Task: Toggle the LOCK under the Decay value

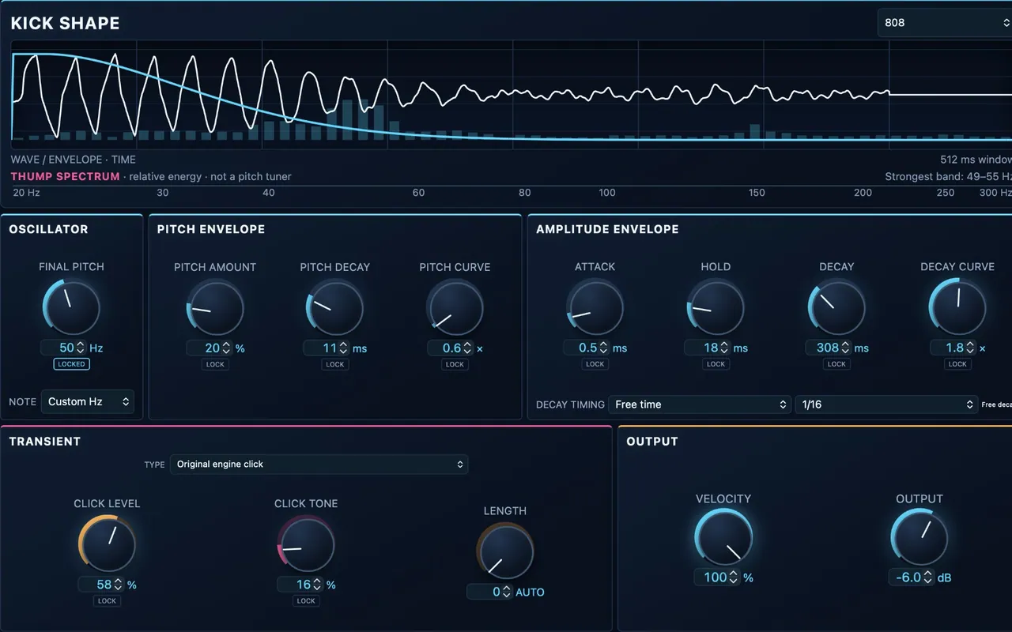Action: [x=836, y=365]
